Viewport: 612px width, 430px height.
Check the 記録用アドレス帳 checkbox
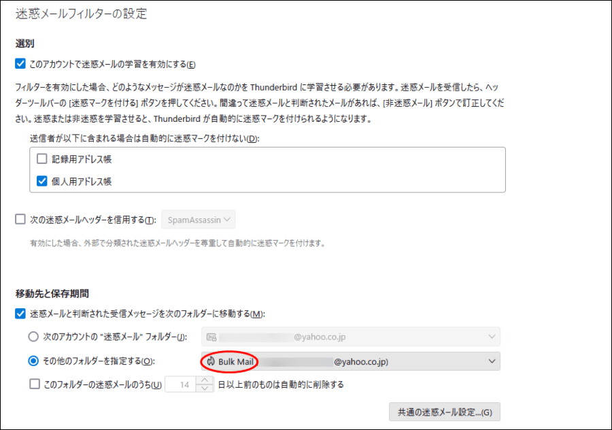(41, 159)
